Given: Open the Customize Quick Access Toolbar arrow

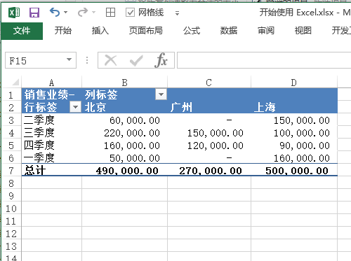Looking at the screenshot, I should point(177,13).
